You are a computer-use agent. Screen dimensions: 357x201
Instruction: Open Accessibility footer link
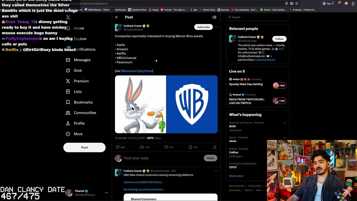(x=235, y=190)
